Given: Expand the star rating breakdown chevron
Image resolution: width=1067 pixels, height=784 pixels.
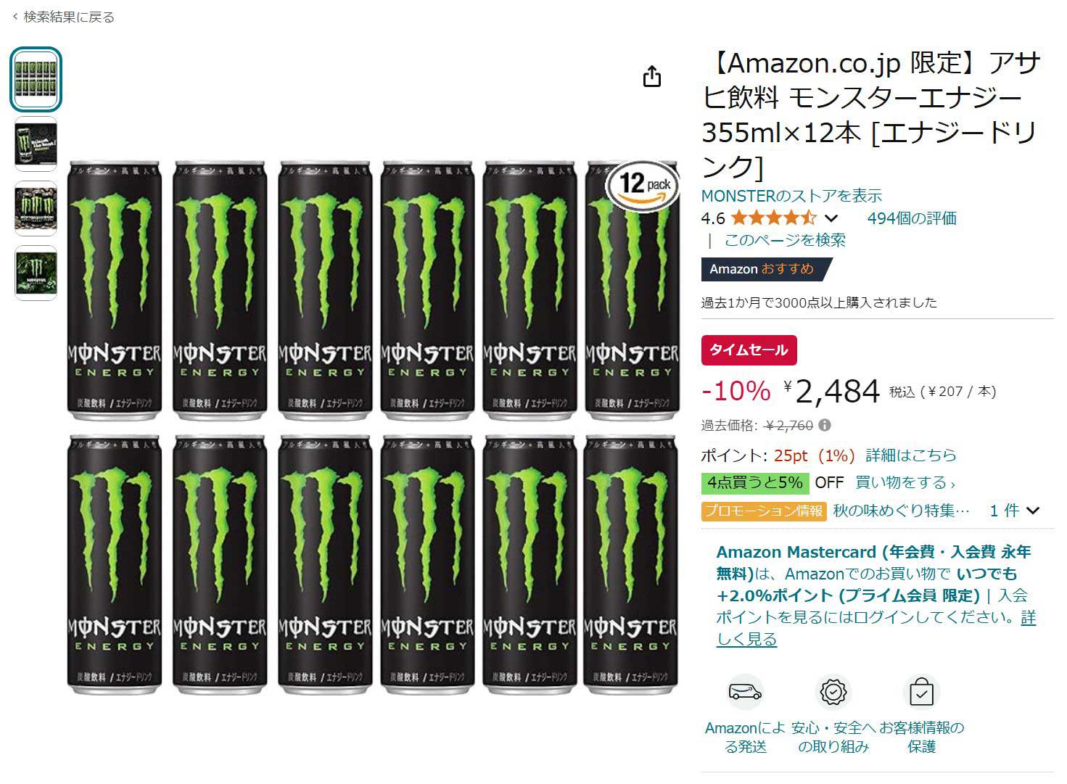Looking at the screenshot, I should (832, 218).
